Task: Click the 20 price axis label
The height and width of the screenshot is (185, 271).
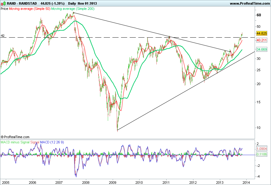Action: [x=258, y=84]
